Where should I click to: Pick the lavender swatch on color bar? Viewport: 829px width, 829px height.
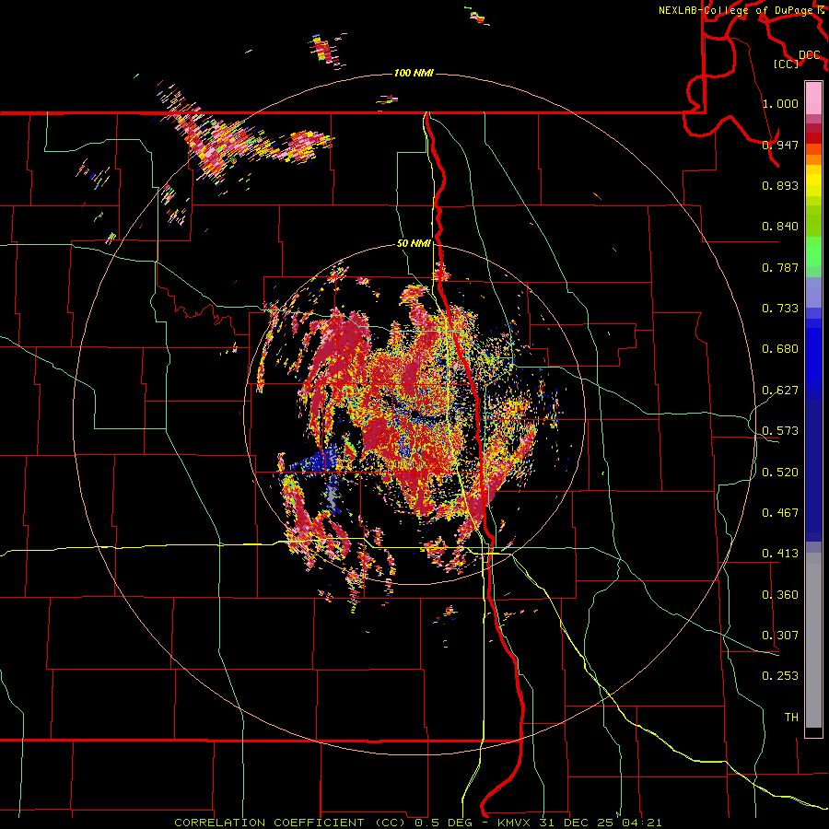pyautogui.click(x=813, y=292)
